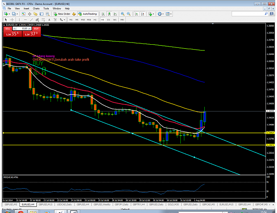Open the Strategy Tester magnifier icon
This screenshot has height=213, width=277.
click(47, 14)
